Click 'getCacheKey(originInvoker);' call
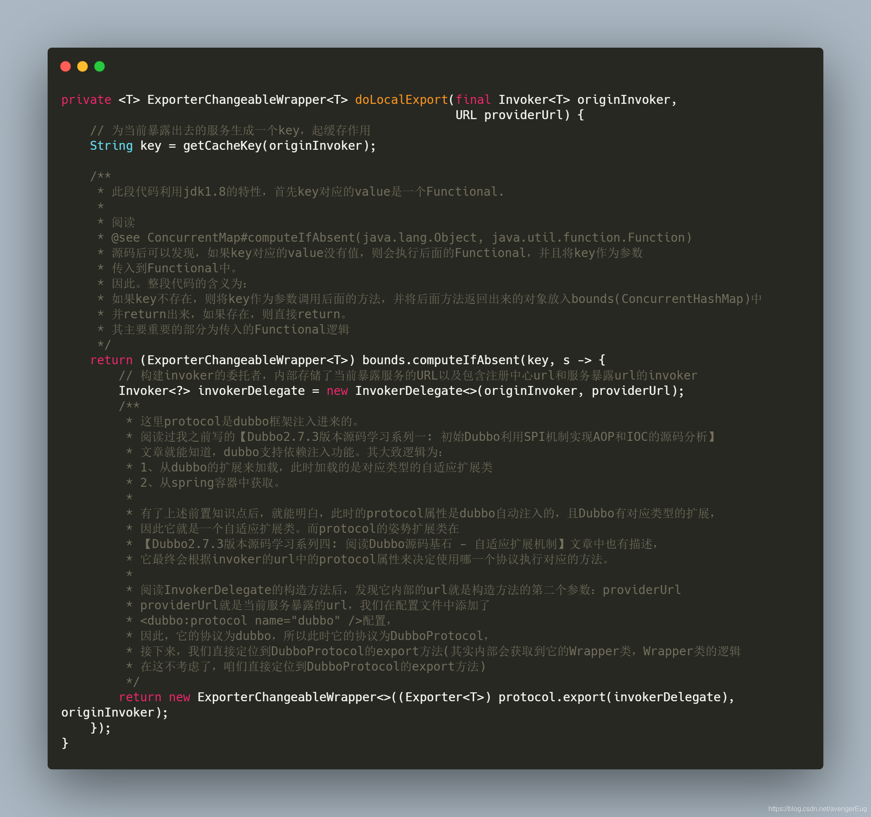Screen dimensions: 871x817 click(x=279, y=146)
